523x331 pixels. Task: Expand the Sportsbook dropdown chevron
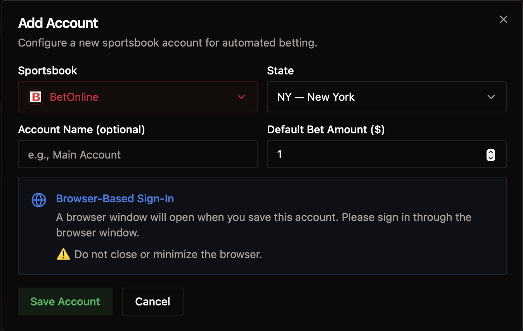pos(241,97)
